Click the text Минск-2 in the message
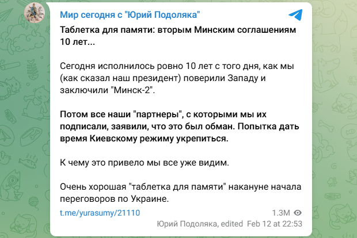The height and width of the screenshot is (238, 357). point(133,90)
